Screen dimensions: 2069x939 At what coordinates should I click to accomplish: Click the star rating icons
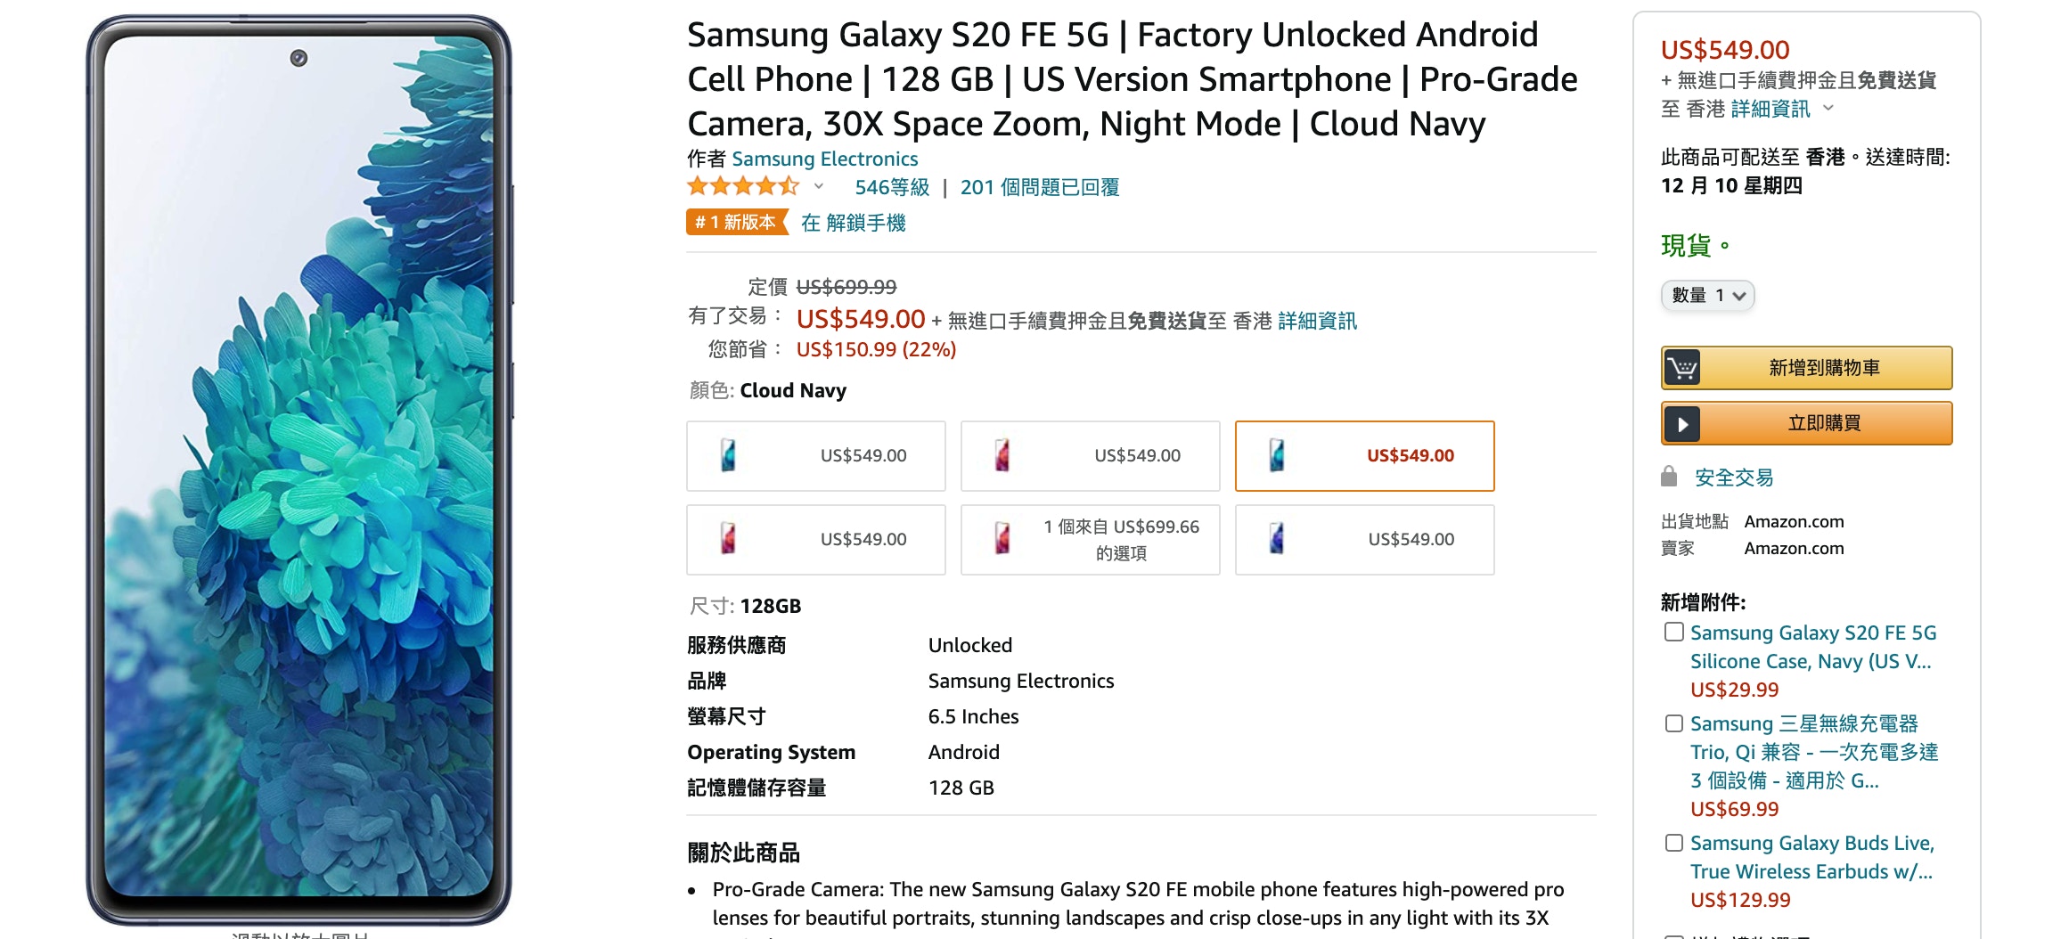click(742, 187)
